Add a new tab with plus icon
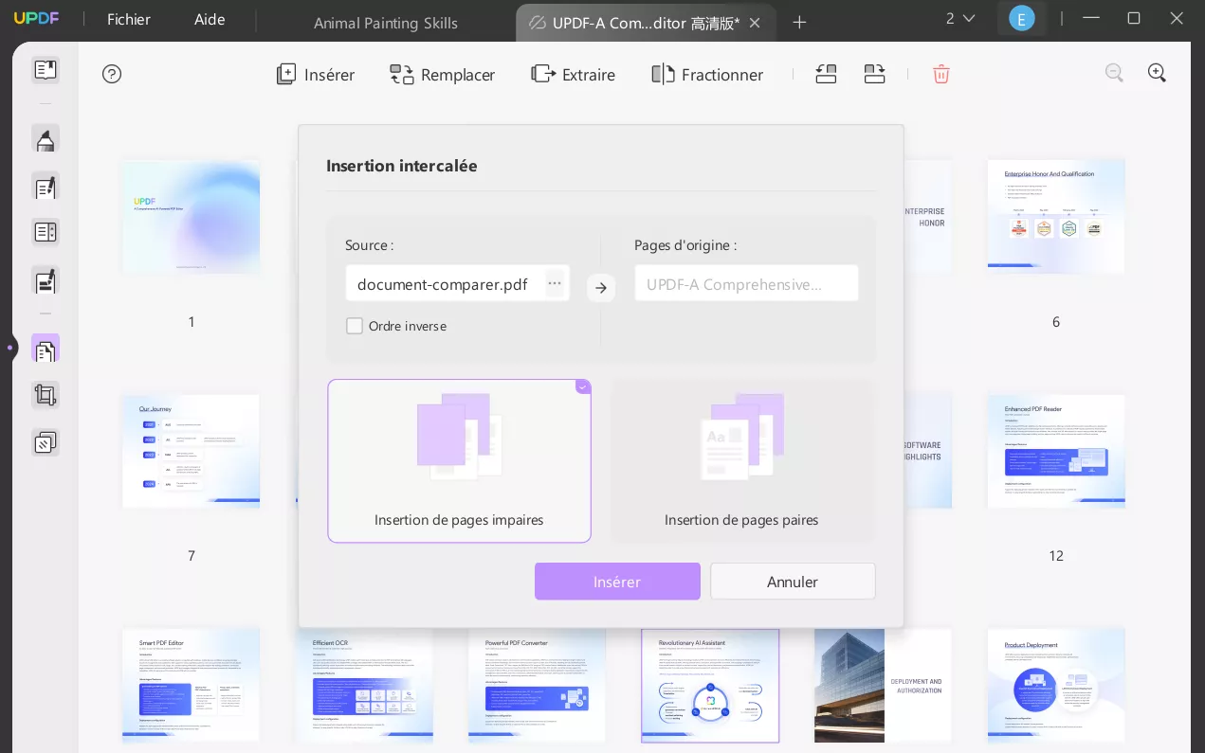This screenshot has width=1205, height=753. (x=799, y=22)
